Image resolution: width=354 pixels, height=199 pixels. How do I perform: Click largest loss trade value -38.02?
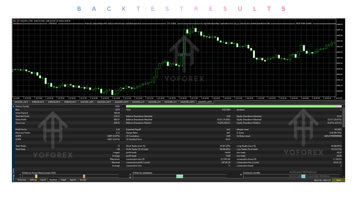point(339,153)
